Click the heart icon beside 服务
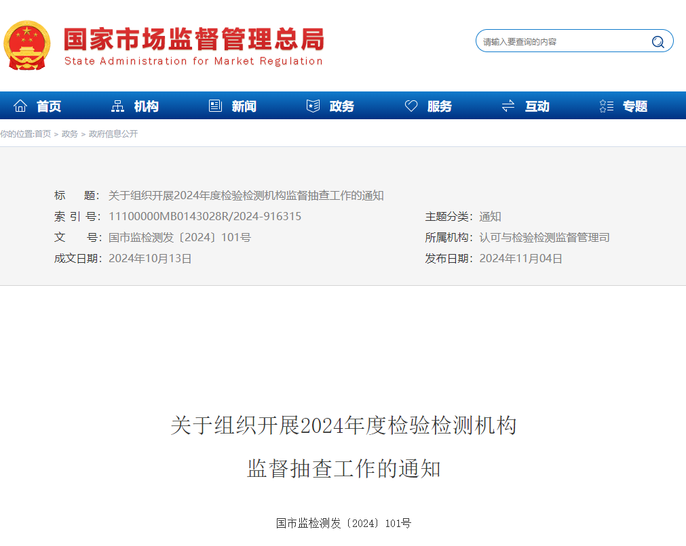686x546 pixels. point(411,106)
